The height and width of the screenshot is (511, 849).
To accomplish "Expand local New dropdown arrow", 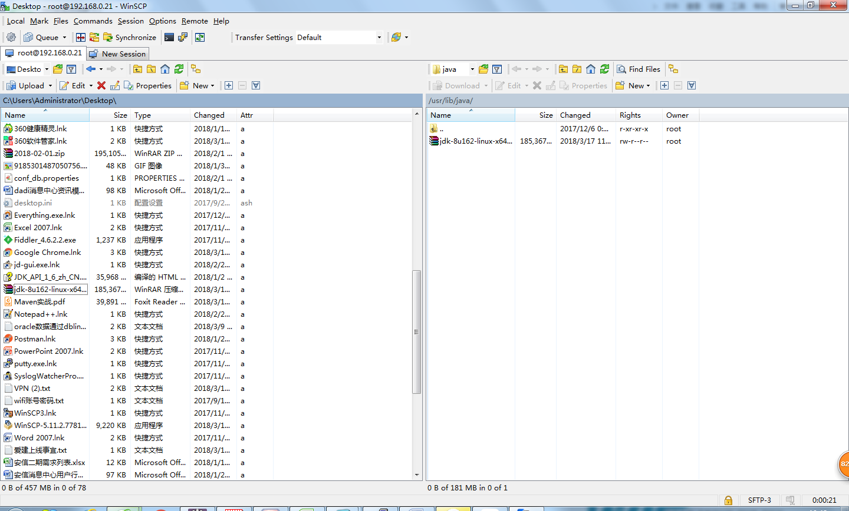I will coord(212,85).
